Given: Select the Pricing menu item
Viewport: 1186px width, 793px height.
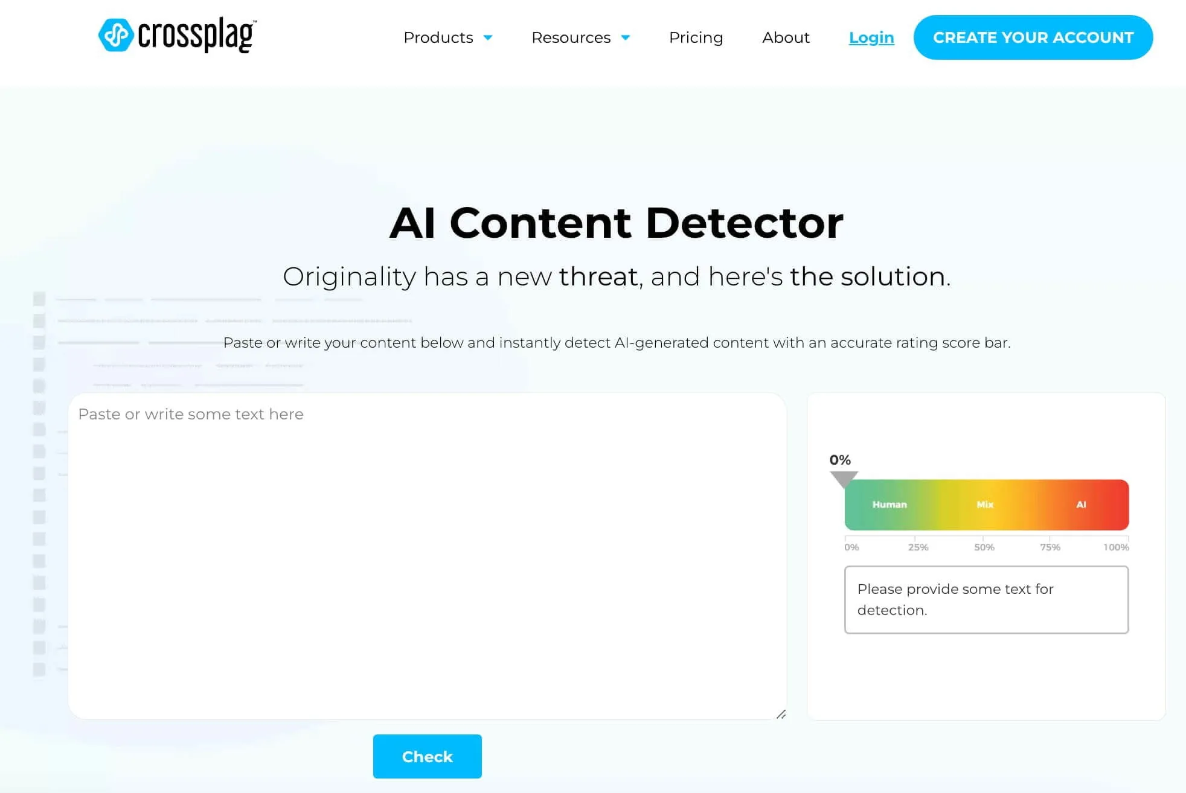Looking at the screenshot, I should point(696,37).
